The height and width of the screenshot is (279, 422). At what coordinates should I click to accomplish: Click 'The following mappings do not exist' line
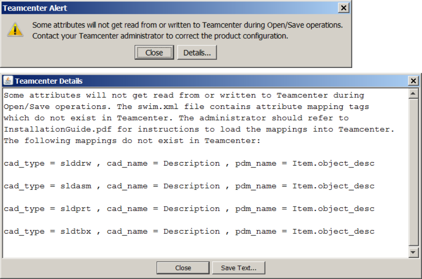pos(132,141)
